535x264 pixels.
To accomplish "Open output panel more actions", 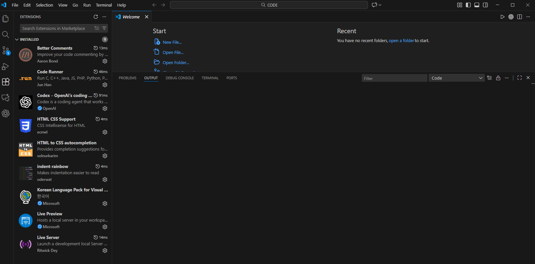I will 507,78.
